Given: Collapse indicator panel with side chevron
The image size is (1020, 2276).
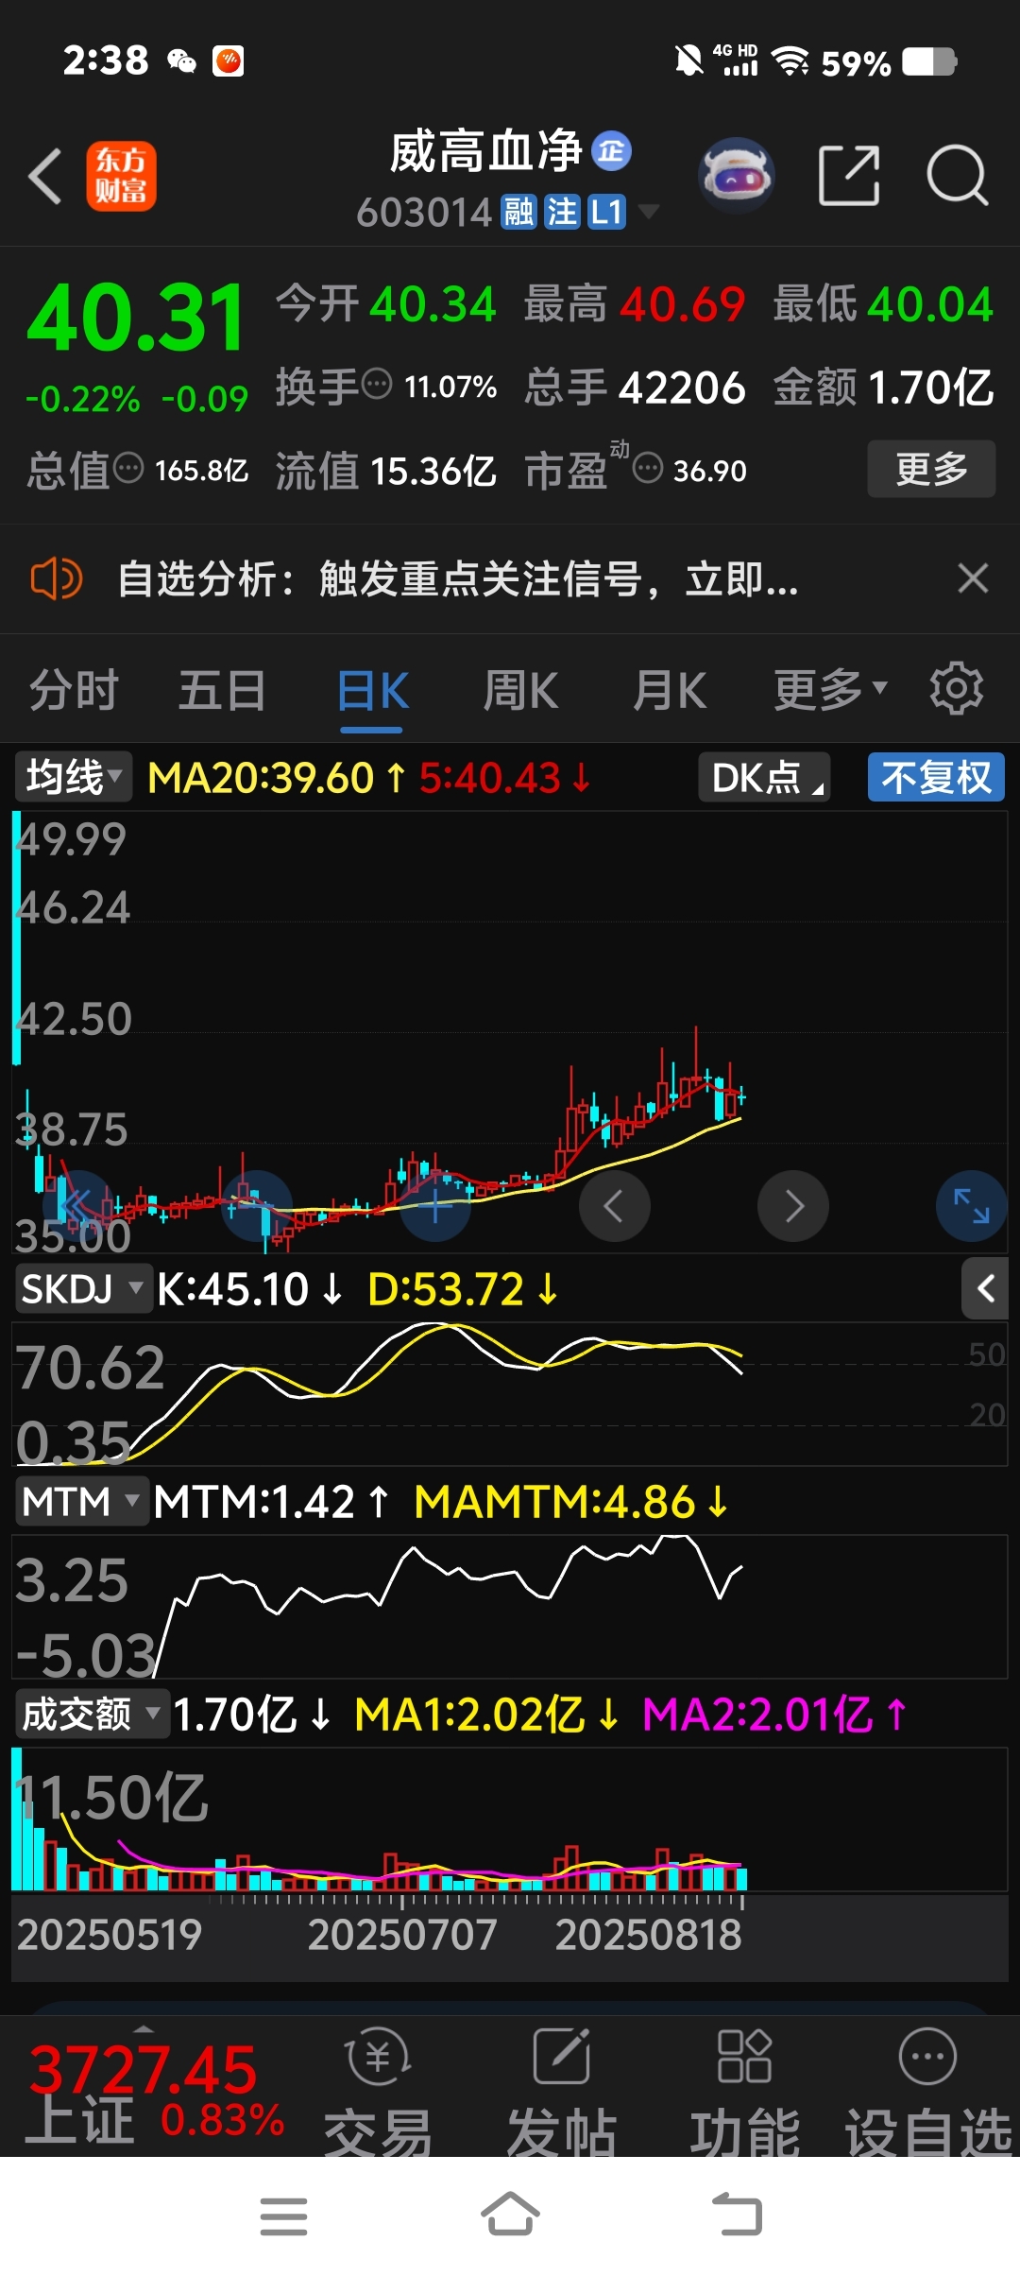Looking at the screenshot, I should pos(985,1288).
